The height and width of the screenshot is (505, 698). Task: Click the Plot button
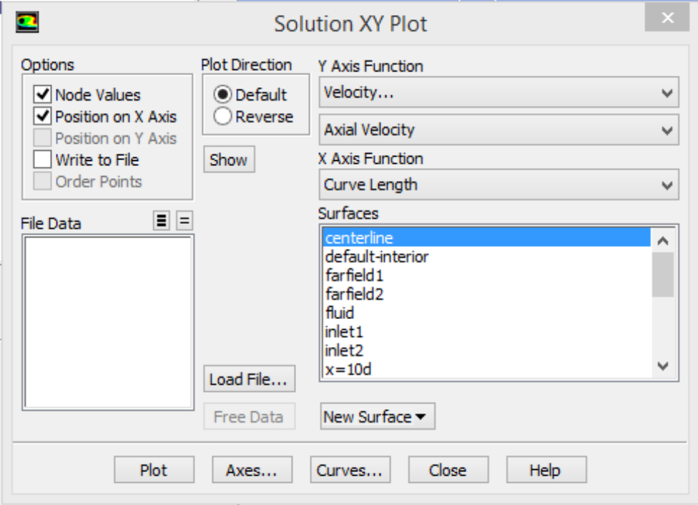pos(154,470)
